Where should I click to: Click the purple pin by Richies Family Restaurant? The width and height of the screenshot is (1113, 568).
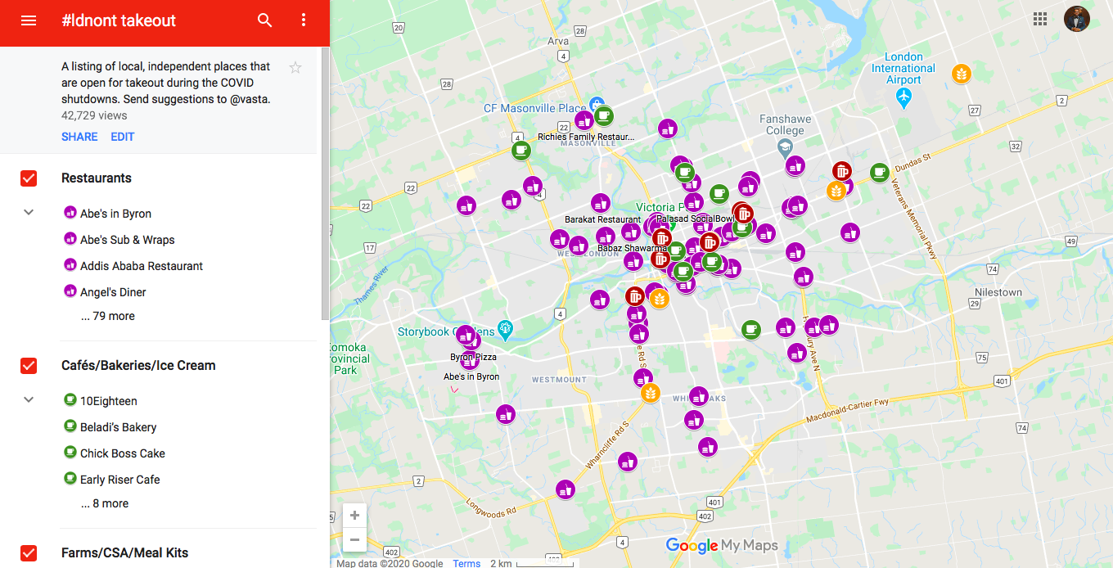click(584, 120)
